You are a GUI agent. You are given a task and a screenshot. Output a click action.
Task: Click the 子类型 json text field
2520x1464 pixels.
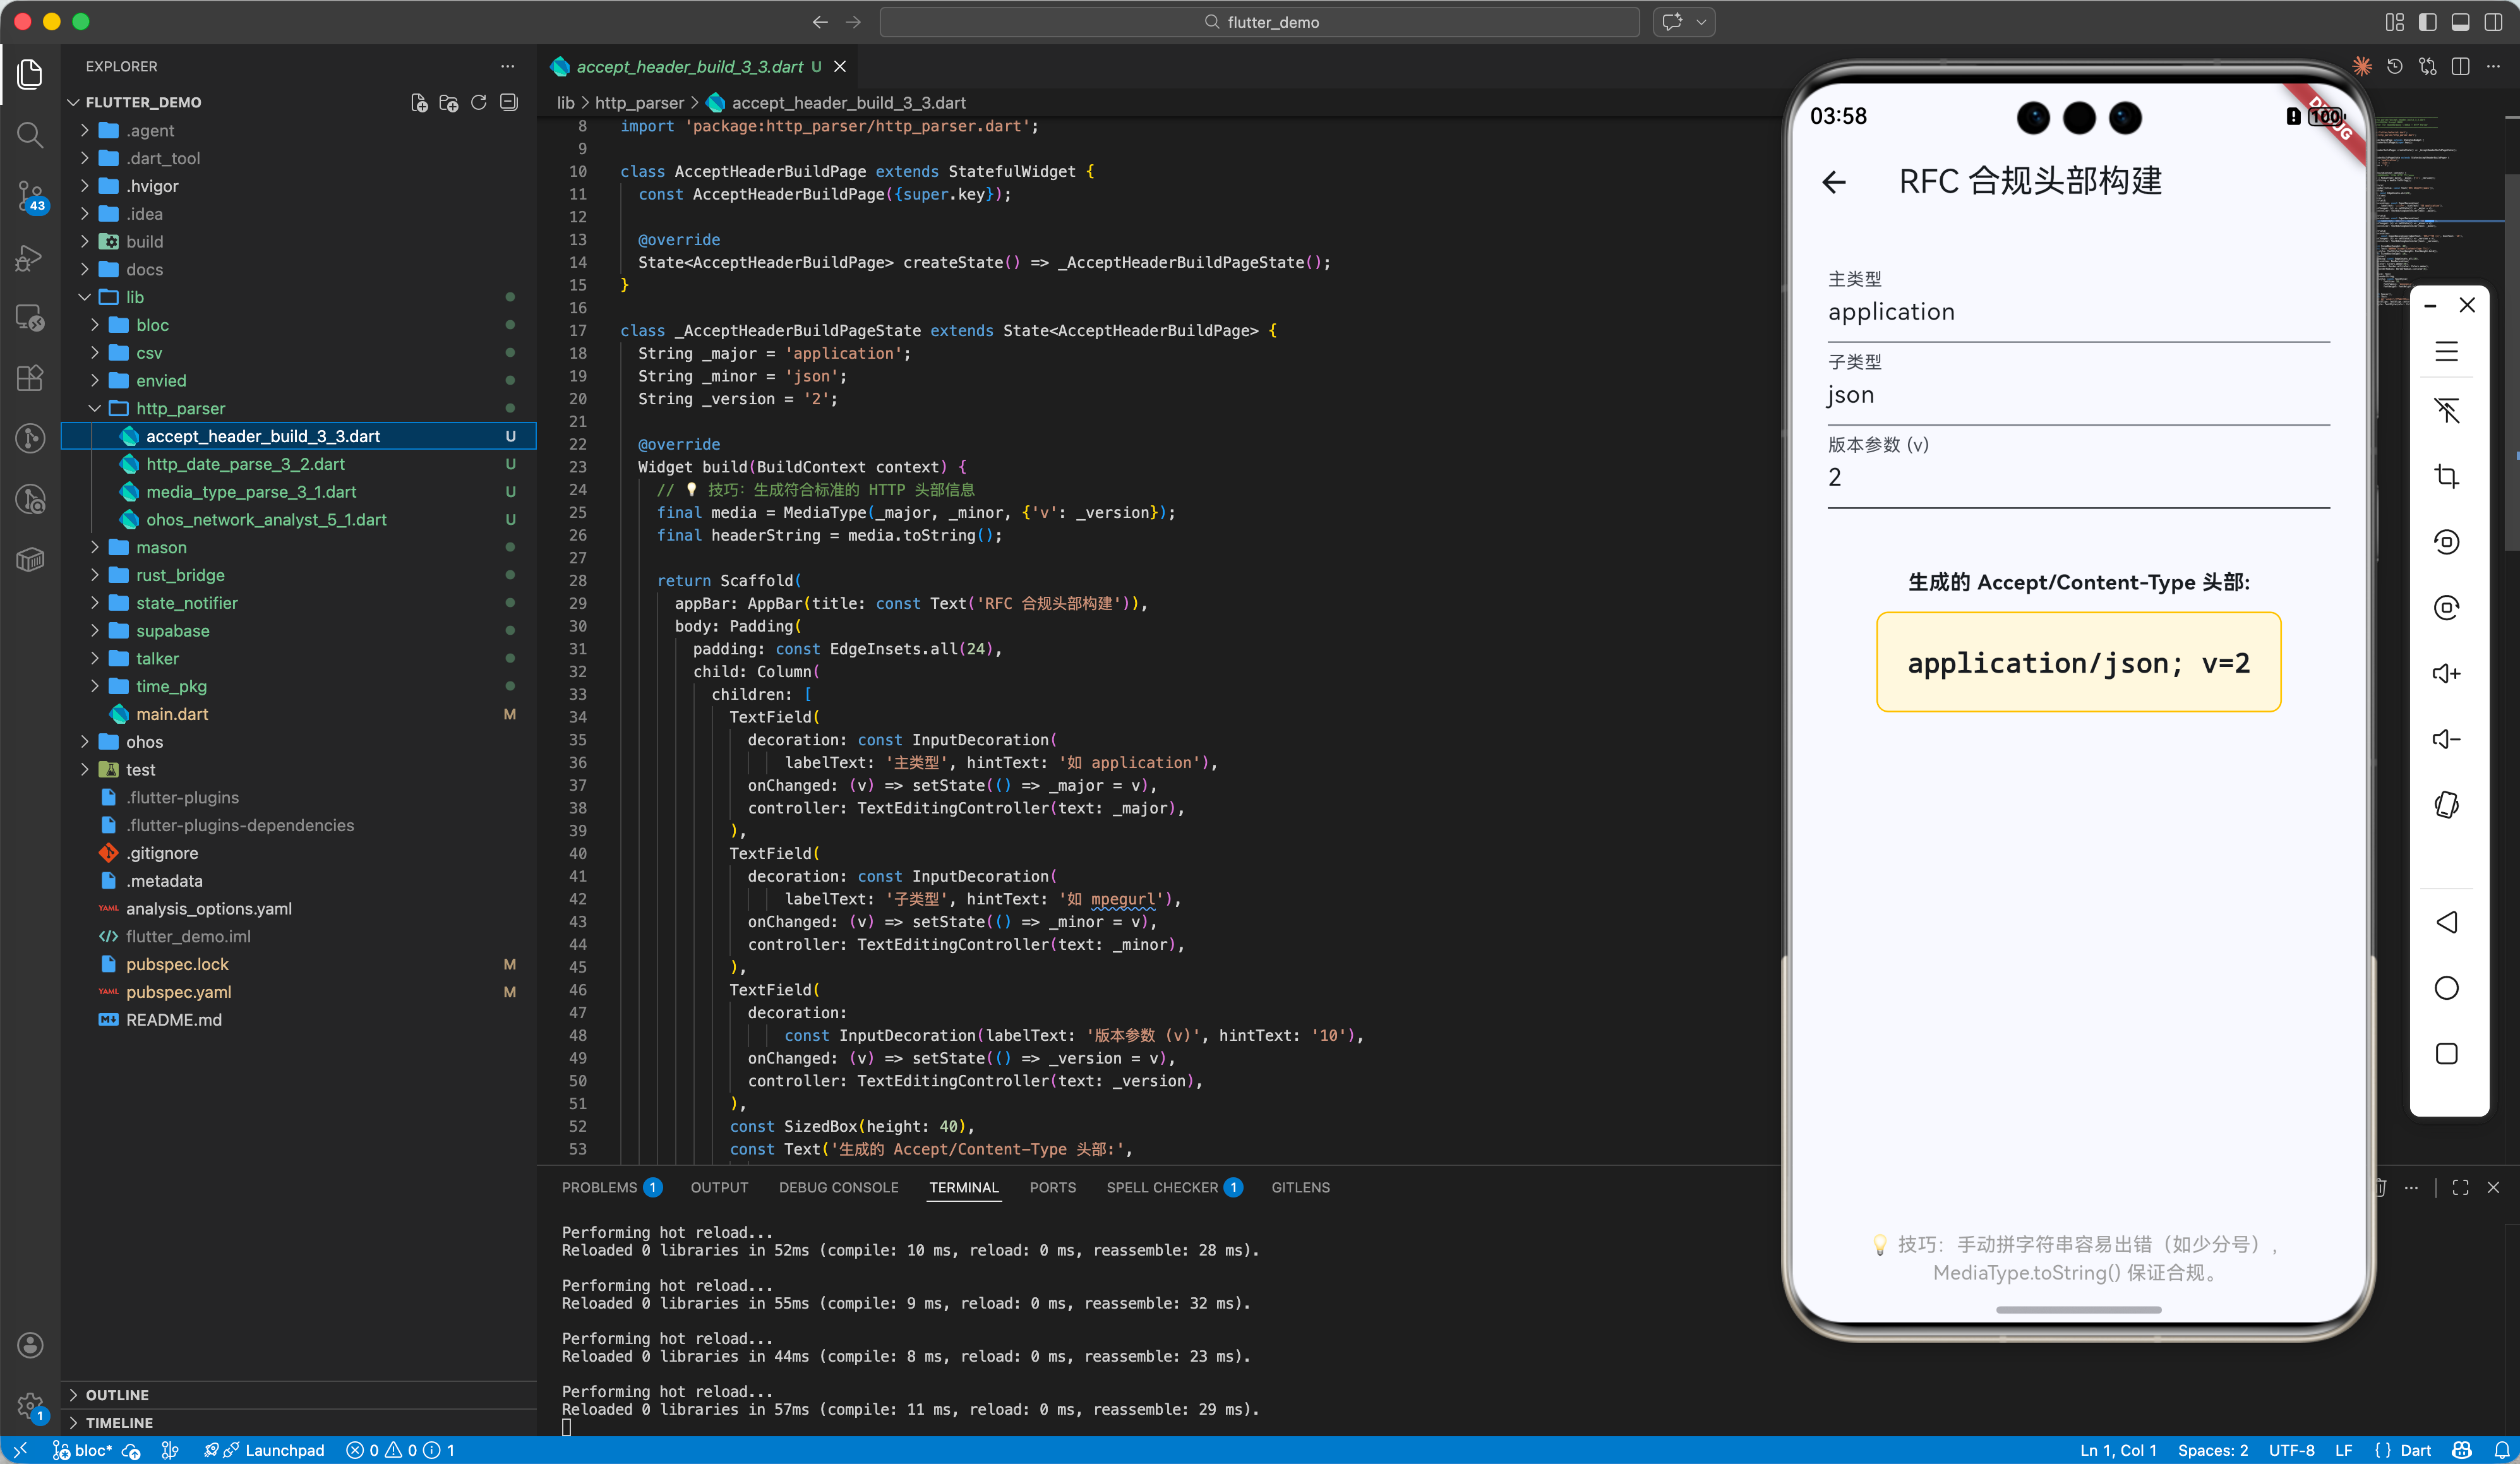pos(2078,395)
